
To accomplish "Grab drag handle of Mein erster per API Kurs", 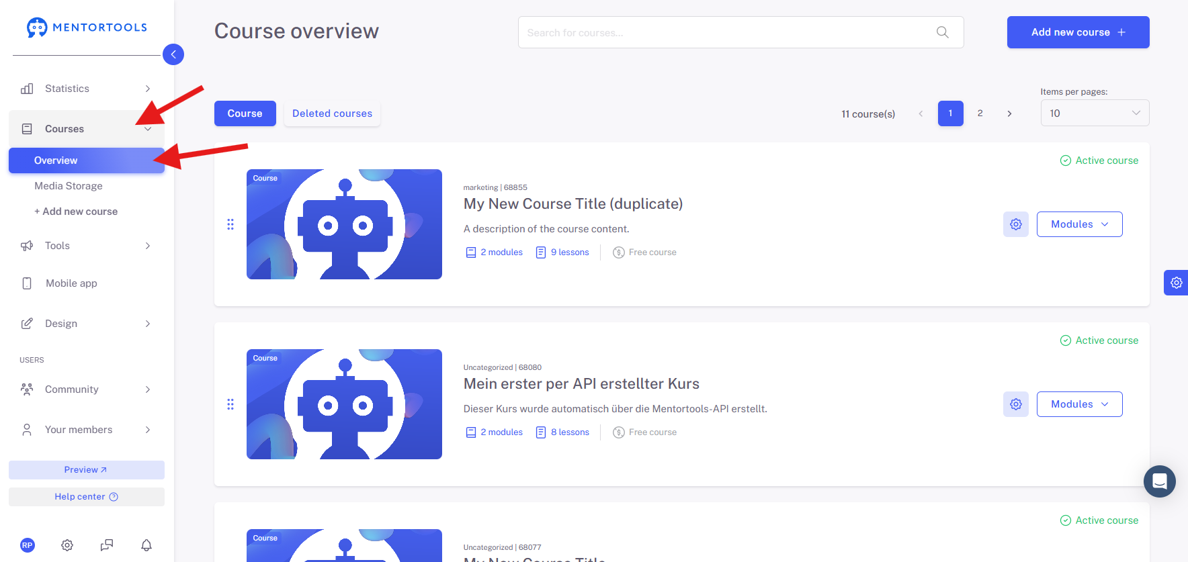I will click(230, 404).
